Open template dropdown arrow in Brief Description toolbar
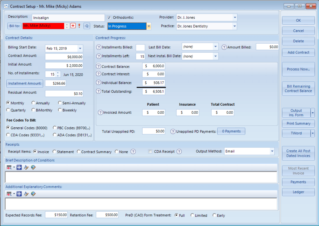The height and width of the screenshot is (226, 319). 14,167
